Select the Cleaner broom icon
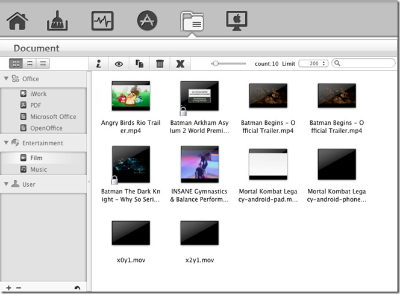This screenshot has height=294, width=400. tap(58, 20)
